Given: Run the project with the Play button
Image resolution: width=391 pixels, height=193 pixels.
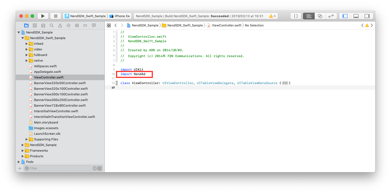Looking at the screenshot, I should click(x=43, y=16).
